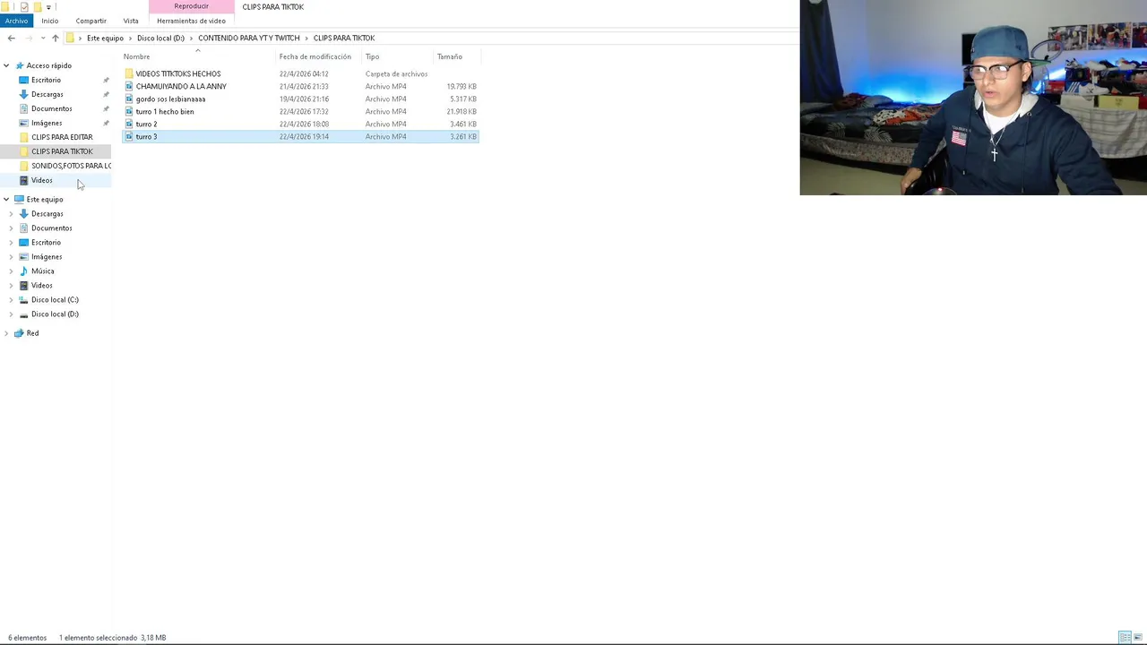Click the Back navigation arrow
The image size is (1147, 645).
(x=11, y=38)
